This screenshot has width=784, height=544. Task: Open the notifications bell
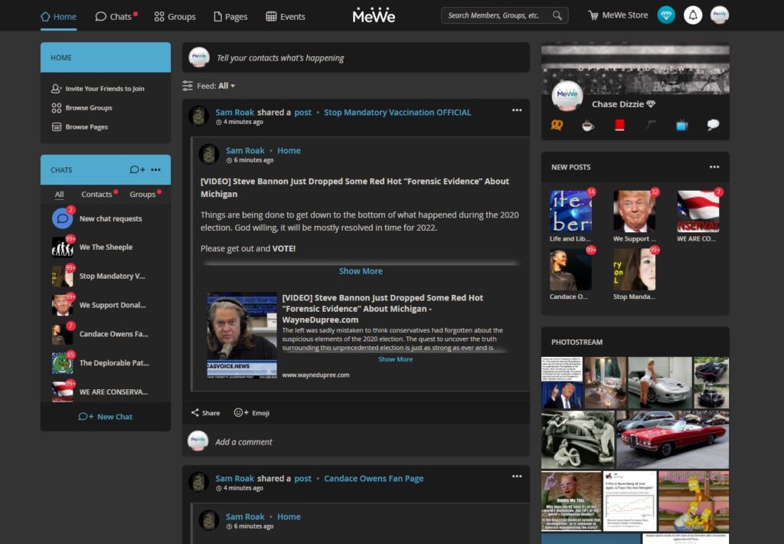point(693,15)
